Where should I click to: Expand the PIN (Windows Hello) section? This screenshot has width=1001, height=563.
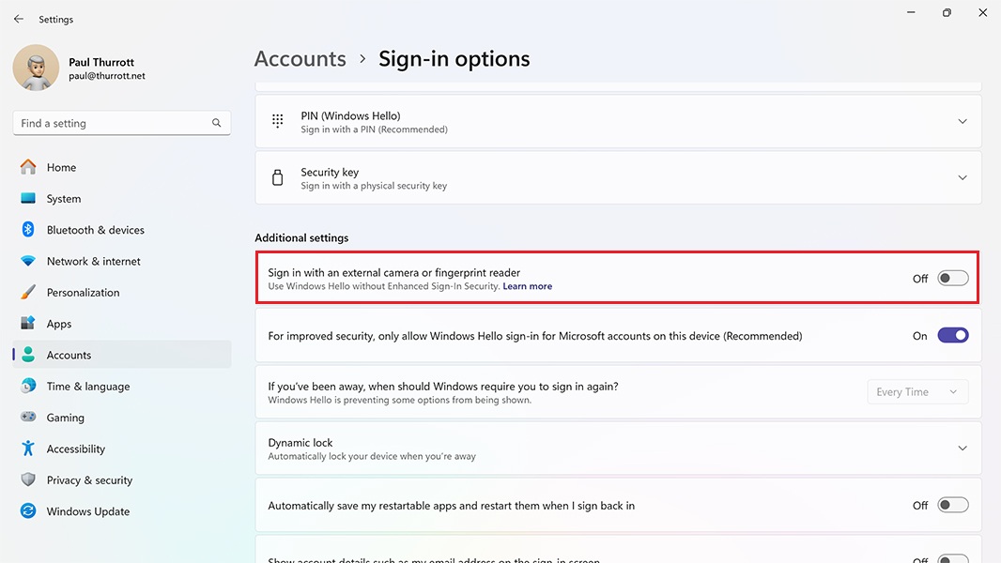(x=962, y=122)
